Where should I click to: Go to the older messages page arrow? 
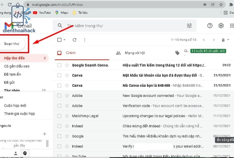point(214,40)
